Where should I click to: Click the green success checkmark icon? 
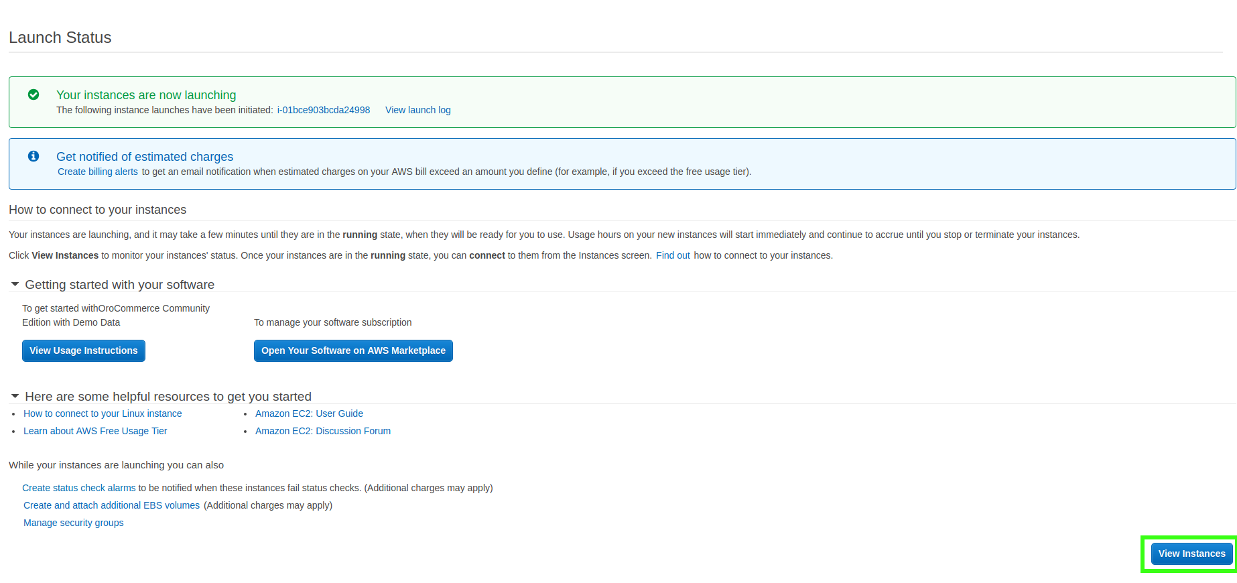(34, 95)
